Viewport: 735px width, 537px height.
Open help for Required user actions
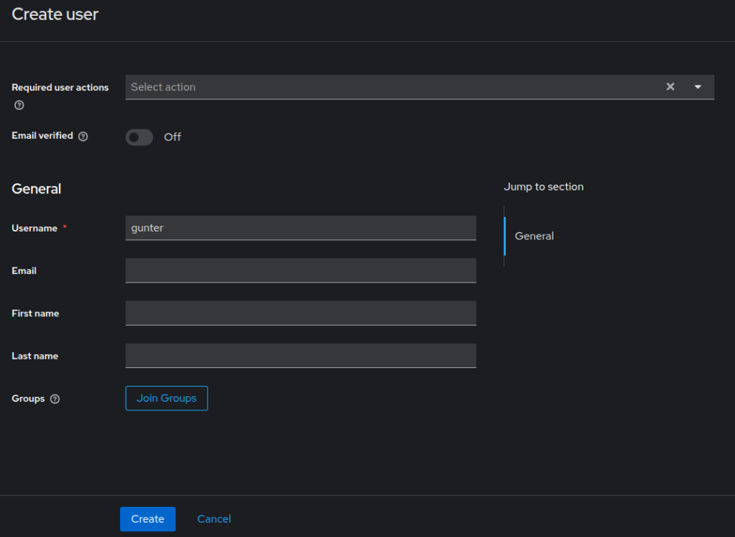coord(19,105)
